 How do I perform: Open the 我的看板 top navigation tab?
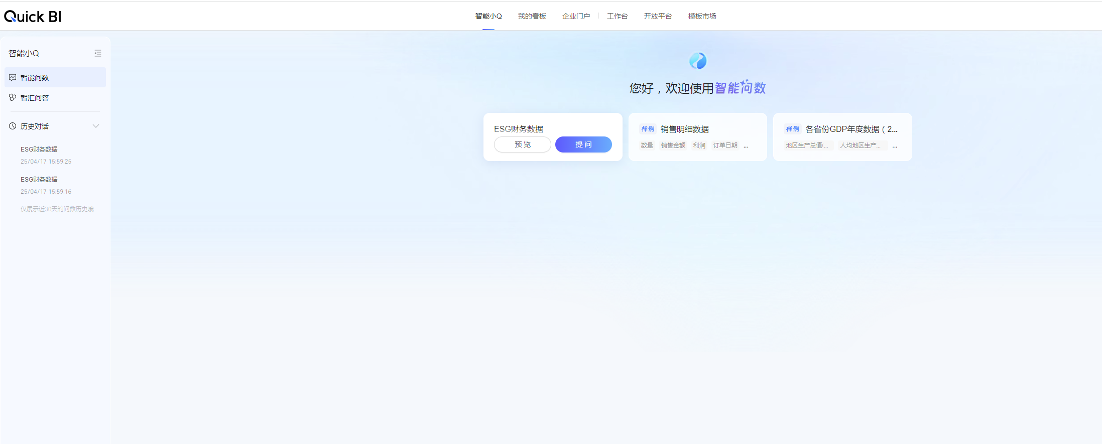[532, 16]
